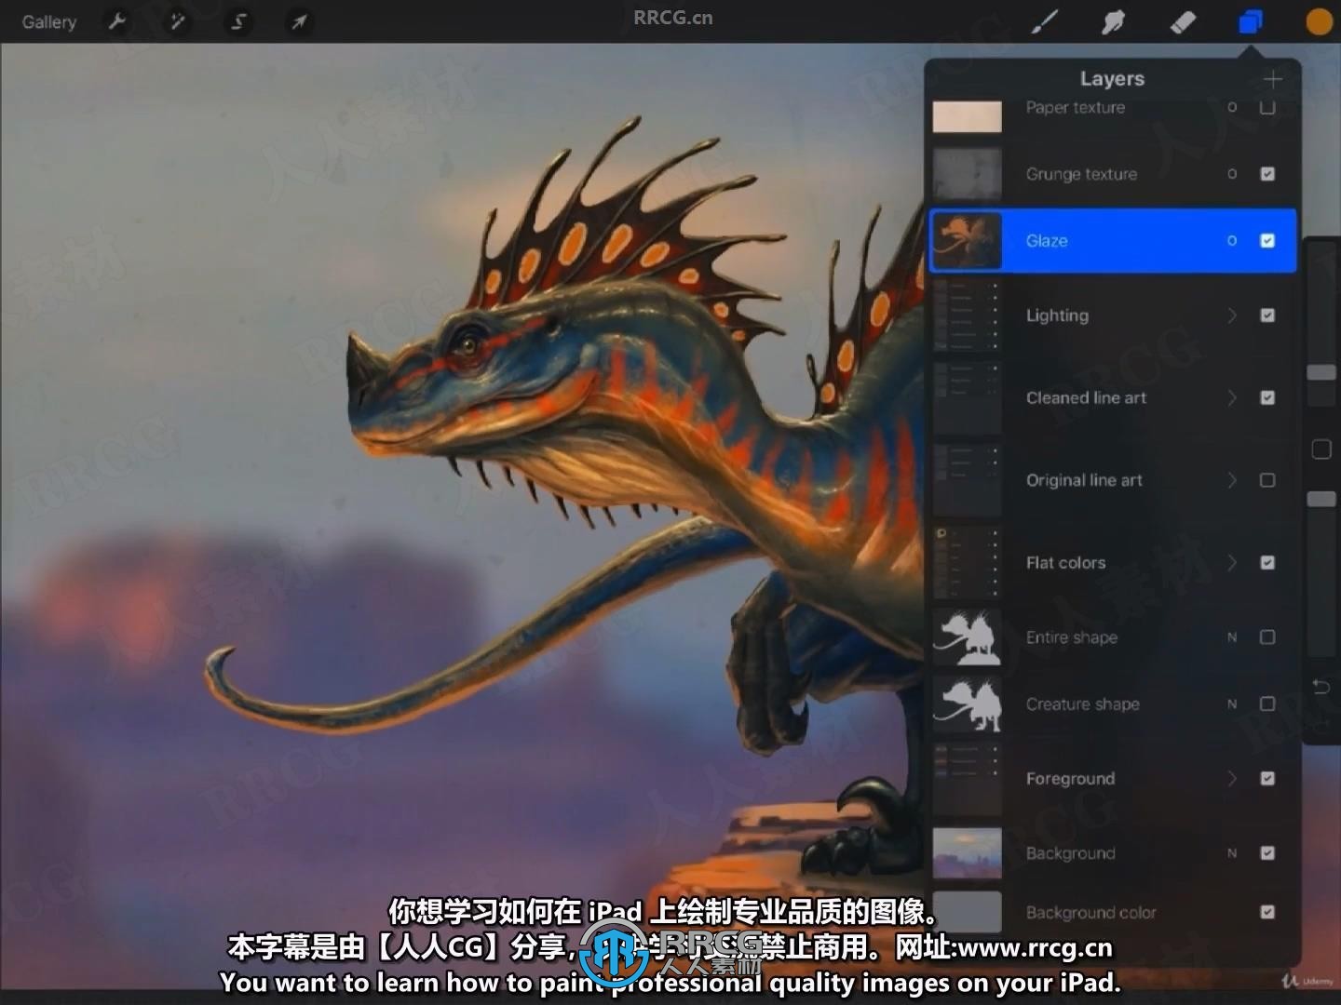Select the Cleaned line art name

[x=1086, y=397]
